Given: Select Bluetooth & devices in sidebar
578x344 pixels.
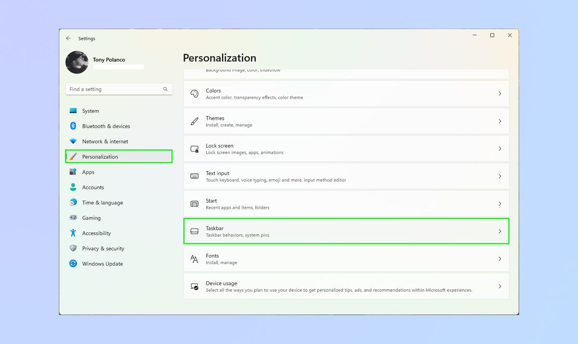Looking at the screenshot, I should click(106, 126).
